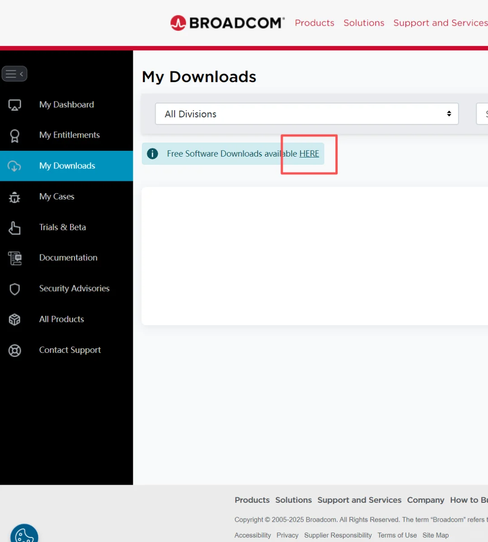Click the second filter field beside All Divisions
488x542 pixels.
[482, 114]
